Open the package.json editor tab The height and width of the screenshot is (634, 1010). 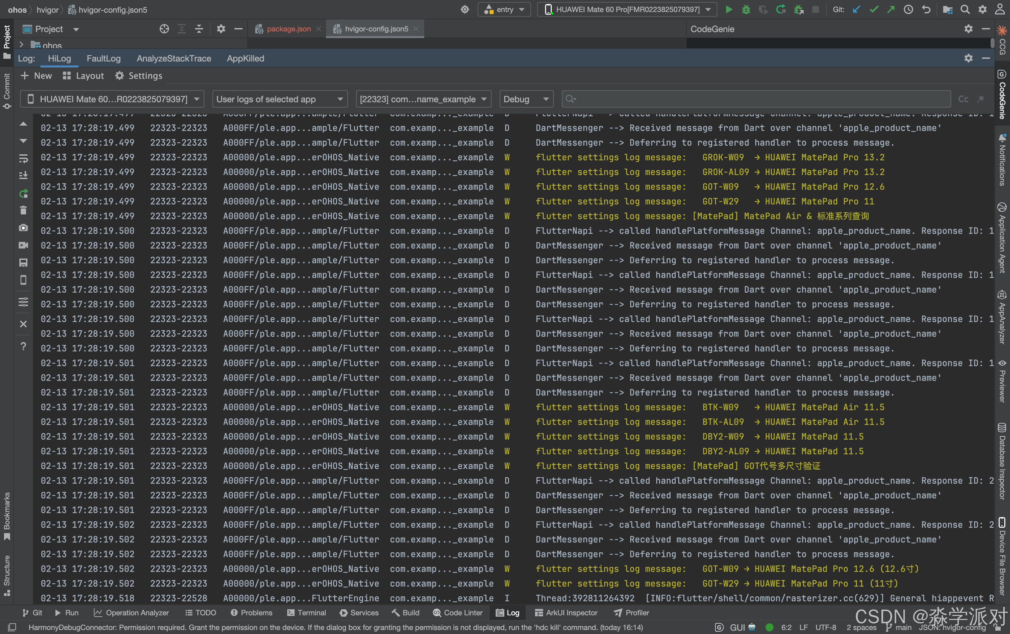289,29
